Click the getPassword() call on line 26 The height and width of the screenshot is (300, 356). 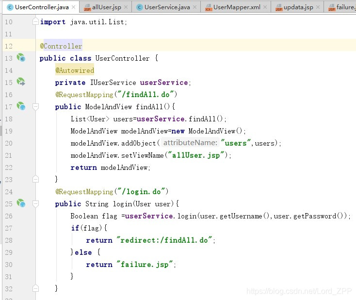pyautogui.click(x=318, y=216)
